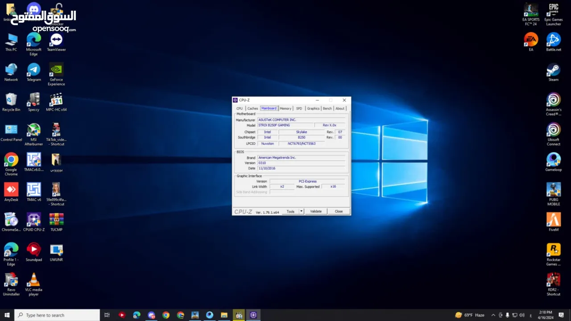Click the ASUSTeK COMPUTER INC. manufacturer field

[302, 120]
